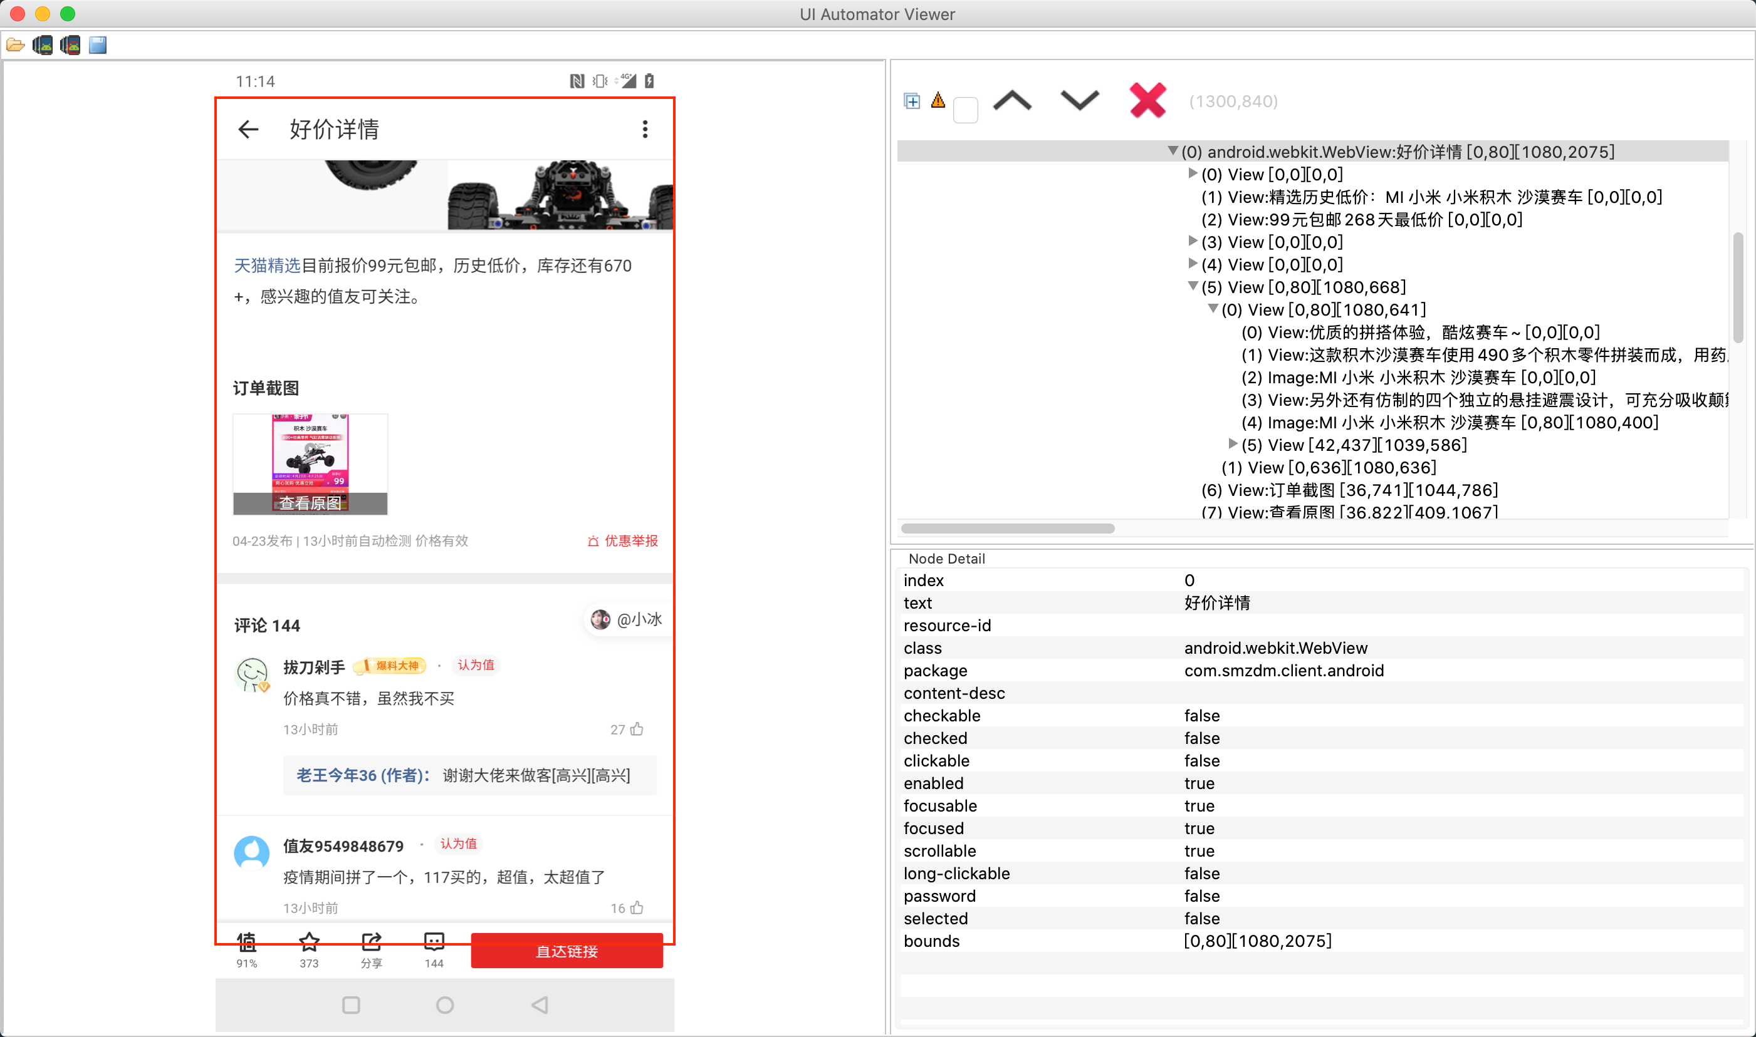The height and width of the screenshot is (1037, 1756).
Task: Clear search with the red X icon
Action: 1147,101
